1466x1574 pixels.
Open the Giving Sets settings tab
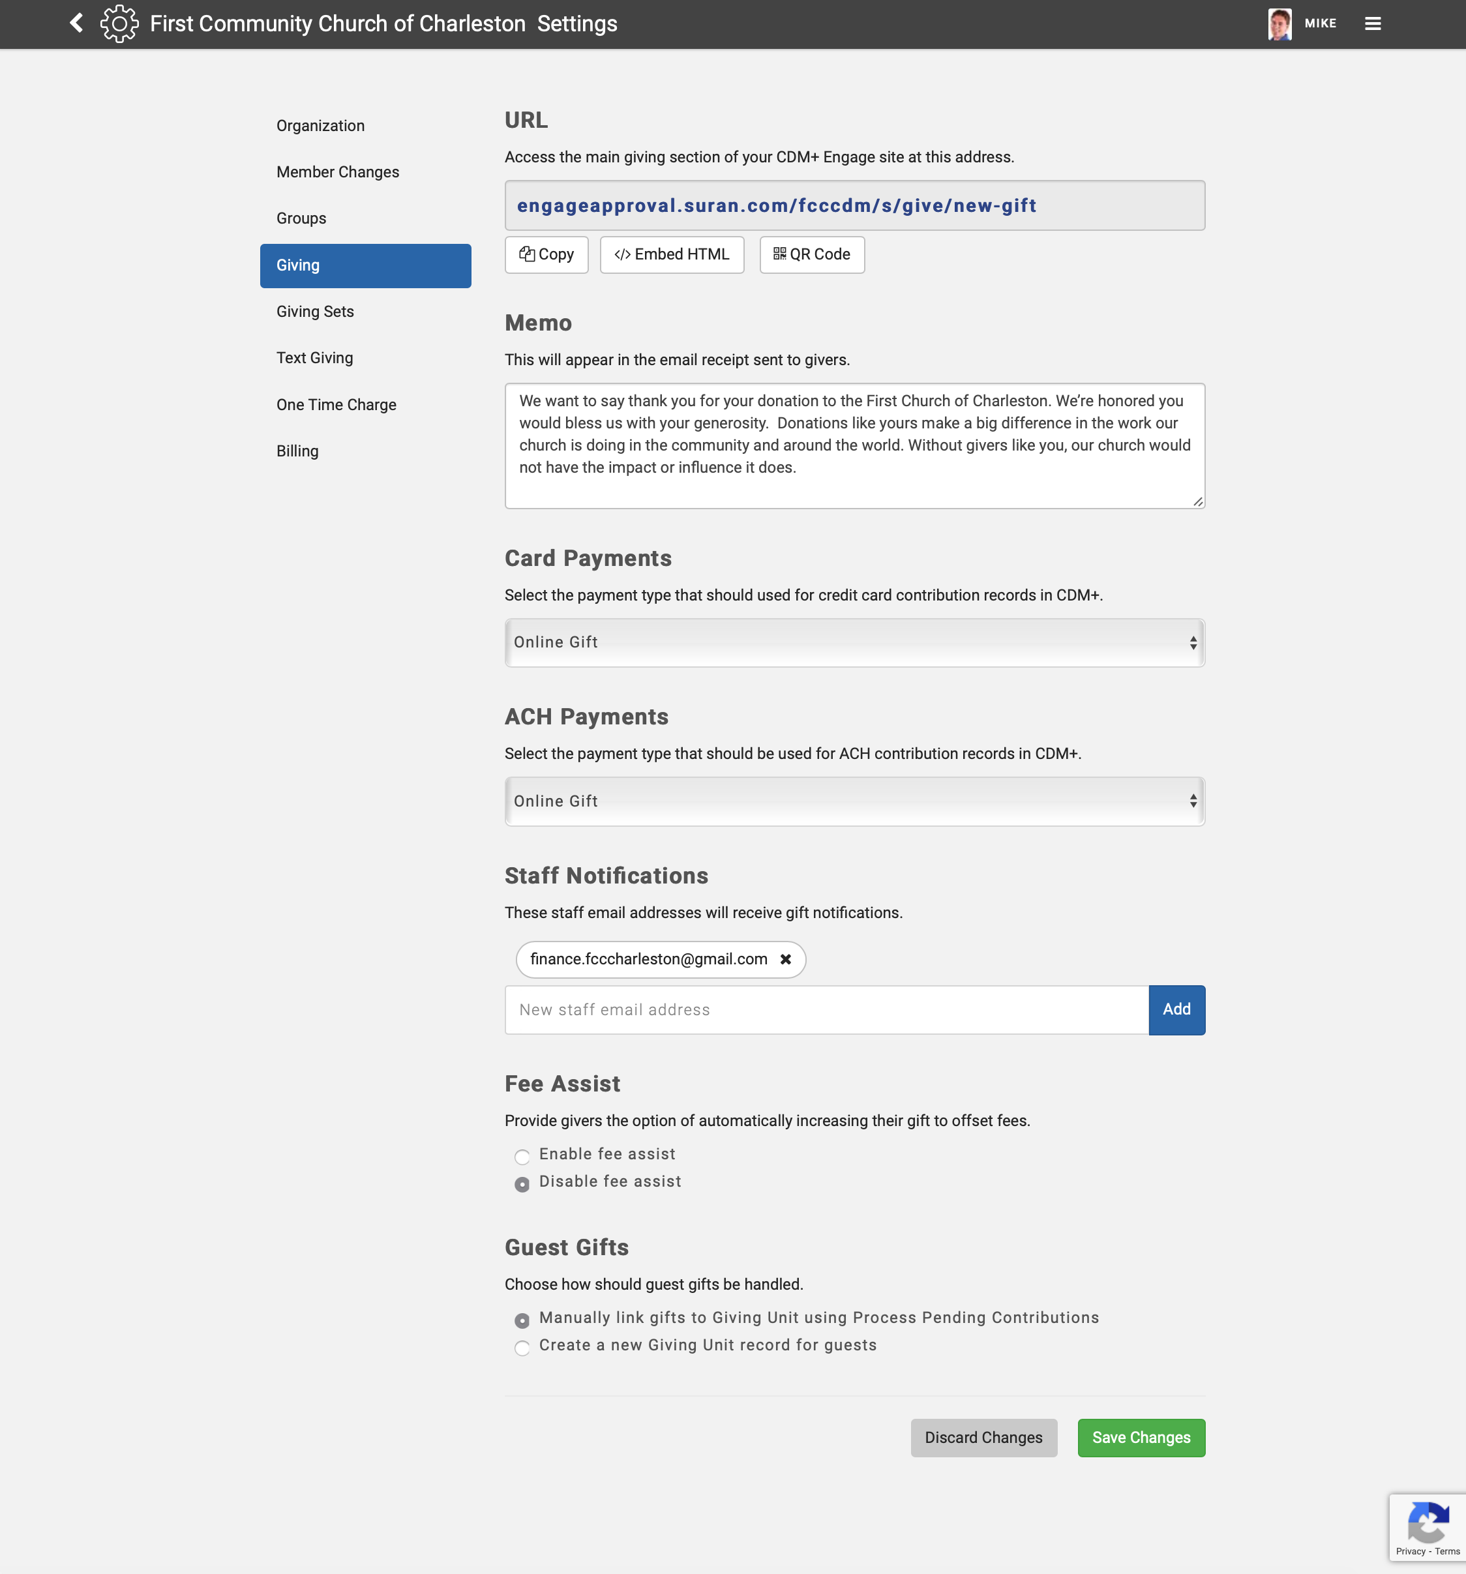(315, 311)
